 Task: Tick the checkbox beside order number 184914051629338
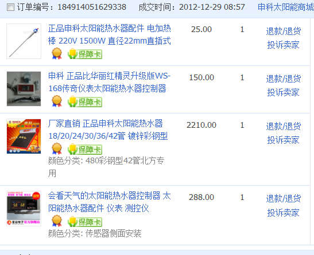coord(10,7)
